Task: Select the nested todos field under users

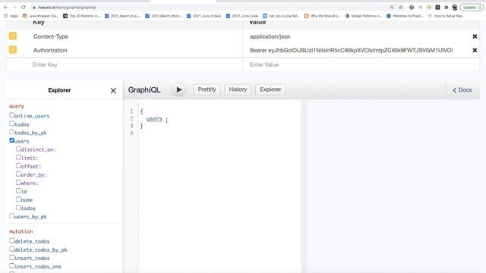Action: pos(18,207)
